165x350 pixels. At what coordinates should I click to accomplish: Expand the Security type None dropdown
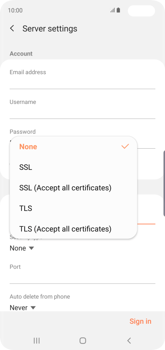click(x=22, y=248)
